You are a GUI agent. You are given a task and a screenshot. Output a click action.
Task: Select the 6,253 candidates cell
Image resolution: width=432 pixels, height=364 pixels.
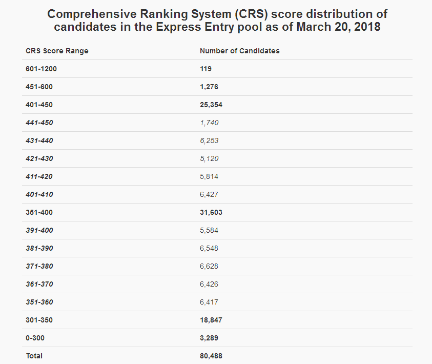209,140
